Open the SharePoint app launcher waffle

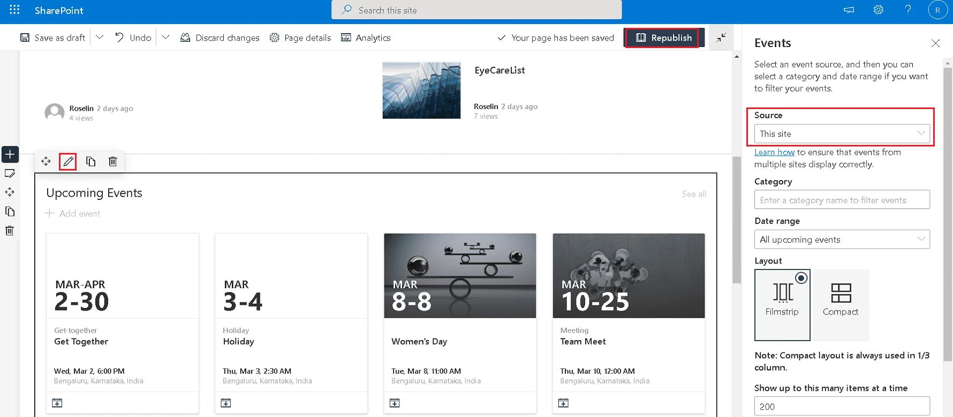click(14, 10)
